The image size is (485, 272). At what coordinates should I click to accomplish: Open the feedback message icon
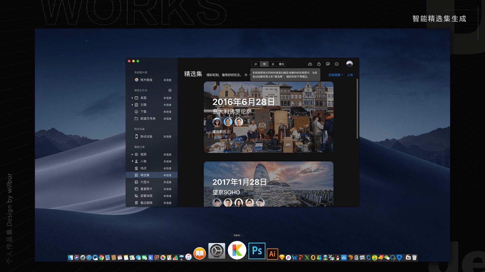pos(328,64)
